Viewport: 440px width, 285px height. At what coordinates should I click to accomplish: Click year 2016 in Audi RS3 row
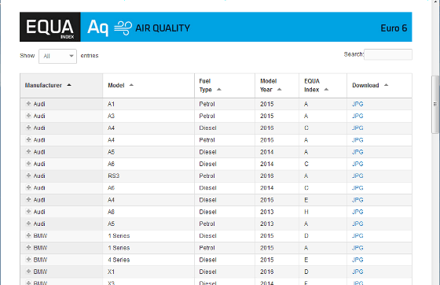[267, 176]
